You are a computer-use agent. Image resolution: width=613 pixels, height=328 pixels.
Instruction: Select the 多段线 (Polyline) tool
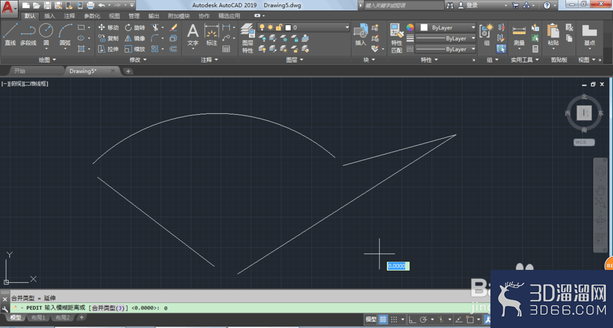[x=28, y=34]
